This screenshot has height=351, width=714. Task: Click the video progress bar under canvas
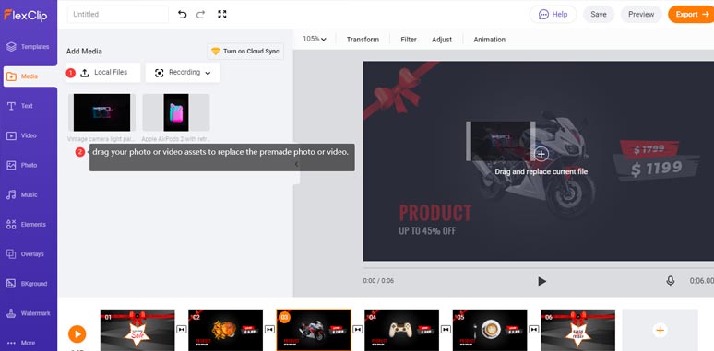pos(538,268)
